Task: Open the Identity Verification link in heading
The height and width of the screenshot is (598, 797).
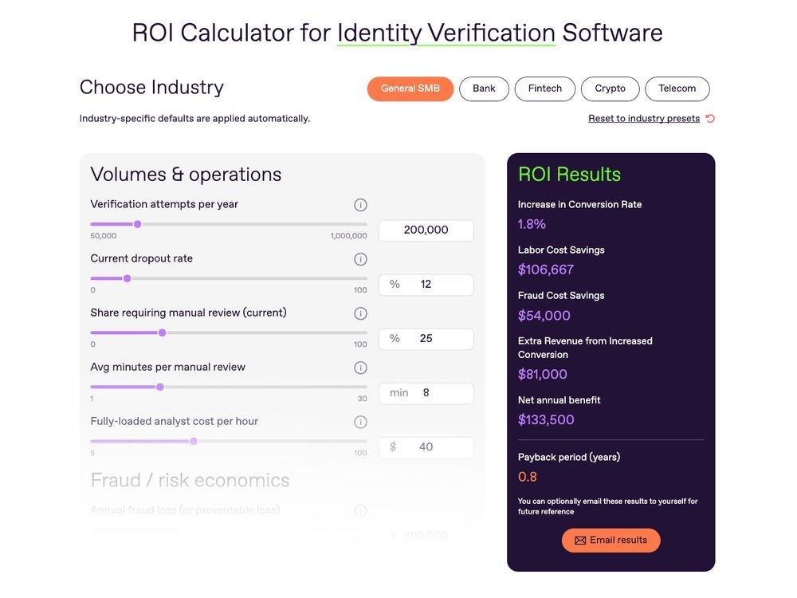Action: [x=446, y=33]
